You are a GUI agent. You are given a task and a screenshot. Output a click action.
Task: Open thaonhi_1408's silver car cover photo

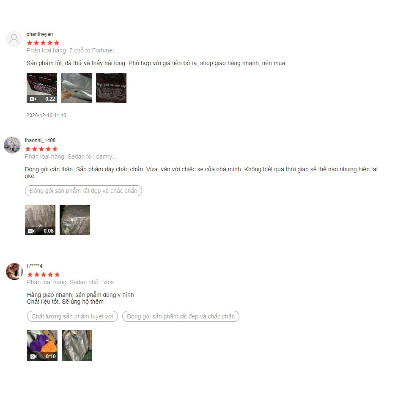[75, 220]
